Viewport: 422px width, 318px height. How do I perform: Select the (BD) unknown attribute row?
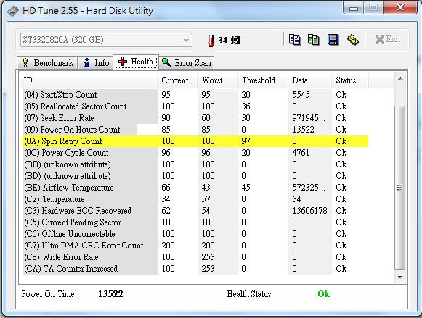[x=195, y=176]
